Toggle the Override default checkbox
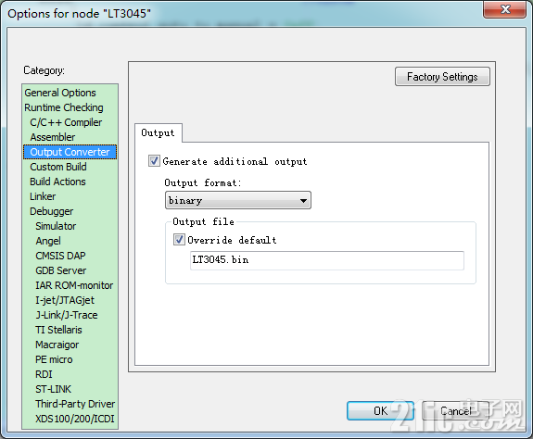Screen dimensions: 533x439 click(x=179, y=239)
